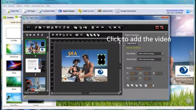This screenshot has width=196, height=110.
Task: Click the Y position input field
Action: point(134,79)
